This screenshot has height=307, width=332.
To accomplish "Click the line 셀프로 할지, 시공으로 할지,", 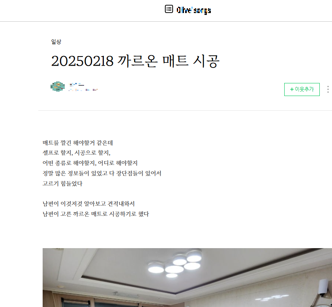I will tap(77, 153).
